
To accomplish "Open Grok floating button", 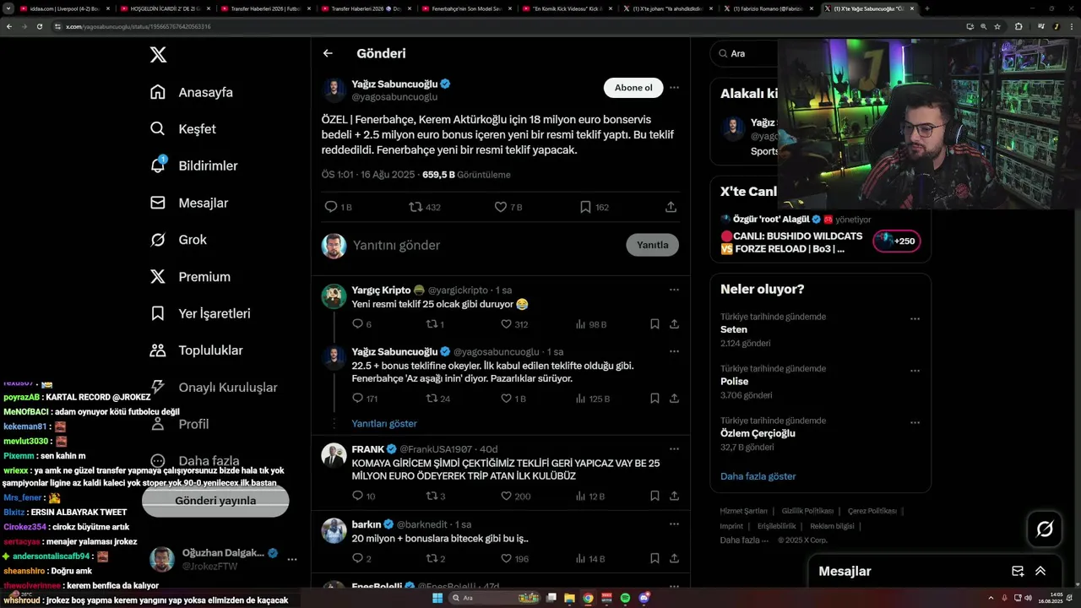I will click(1045, 529).
